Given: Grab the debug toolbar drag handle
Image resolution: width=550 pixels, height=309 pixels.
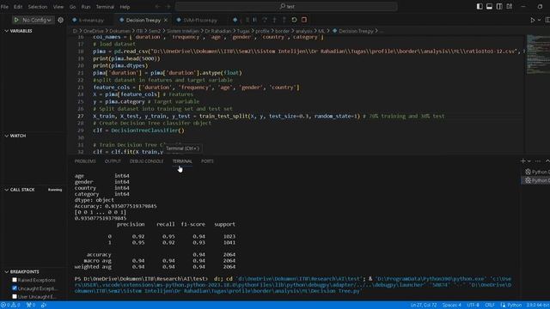Looking at the screenshot, I should coord(247,20).
